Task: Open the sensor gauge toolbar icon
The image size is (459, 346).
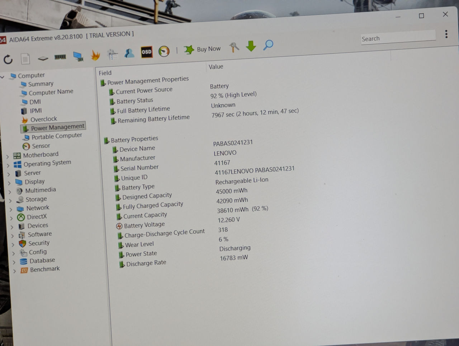Action: pos(164,51)
